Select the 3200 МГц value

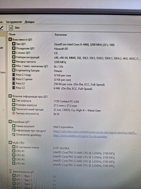point(60,62)
